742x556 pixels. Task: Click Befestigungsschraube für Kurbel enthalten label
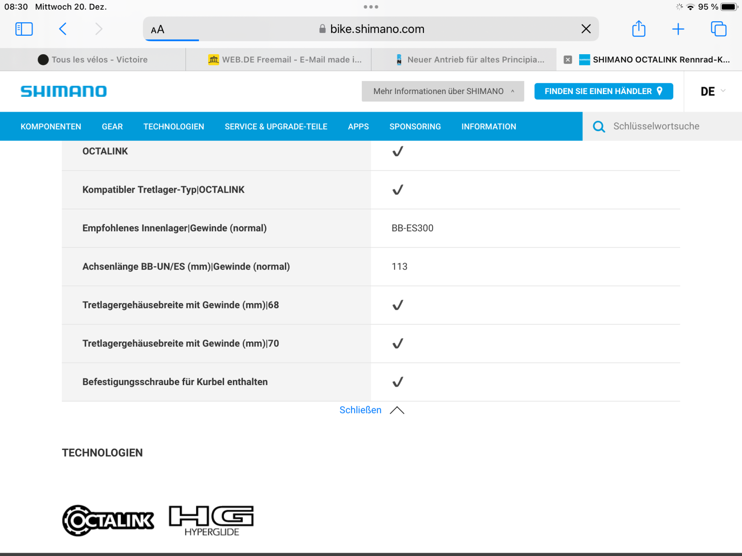click(x=175, y=382)
